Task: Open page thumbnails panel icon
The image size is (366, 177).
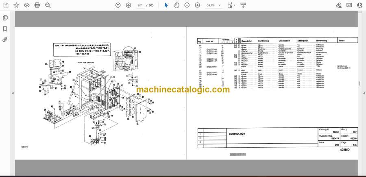Action: [x=5, y=18]
